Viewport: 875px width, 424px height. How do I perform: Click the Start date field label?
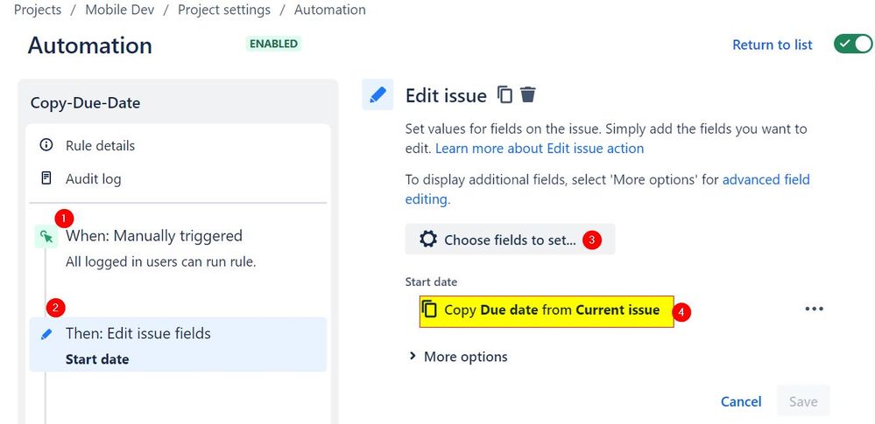[431, 282]
